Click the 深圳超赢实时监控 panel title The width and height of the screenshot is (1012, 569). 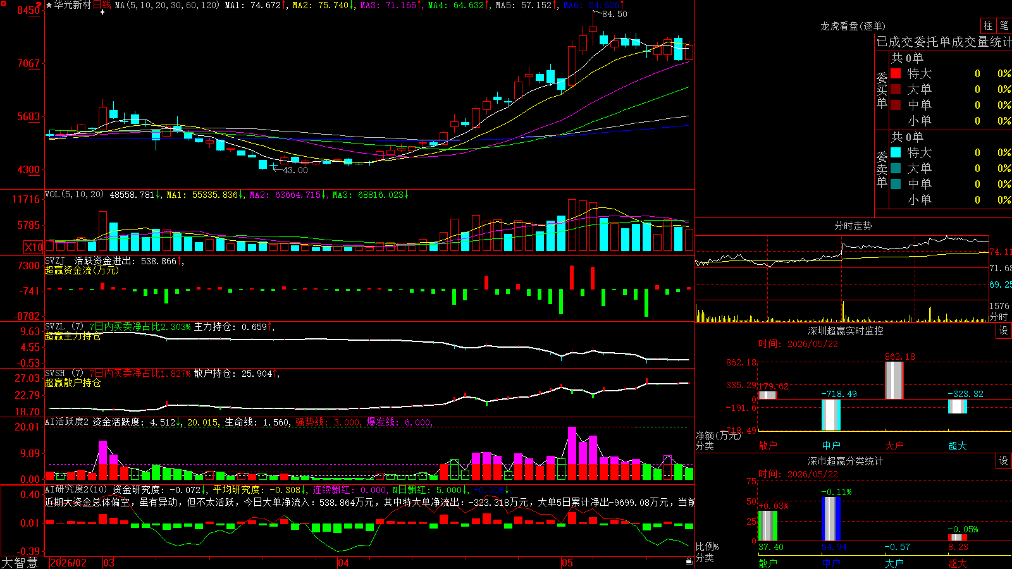[x=846, y=331]
